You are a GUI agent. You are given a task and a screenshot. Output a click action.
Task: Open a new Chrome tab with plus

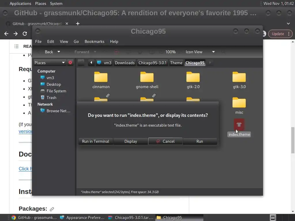pos(78,24)
